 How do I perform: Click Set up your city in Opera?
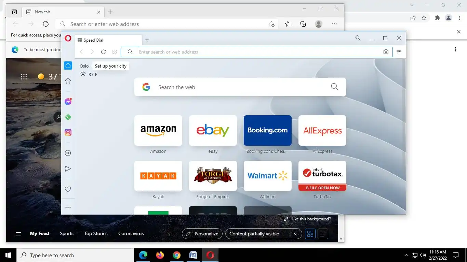click(x=110, y=66)
